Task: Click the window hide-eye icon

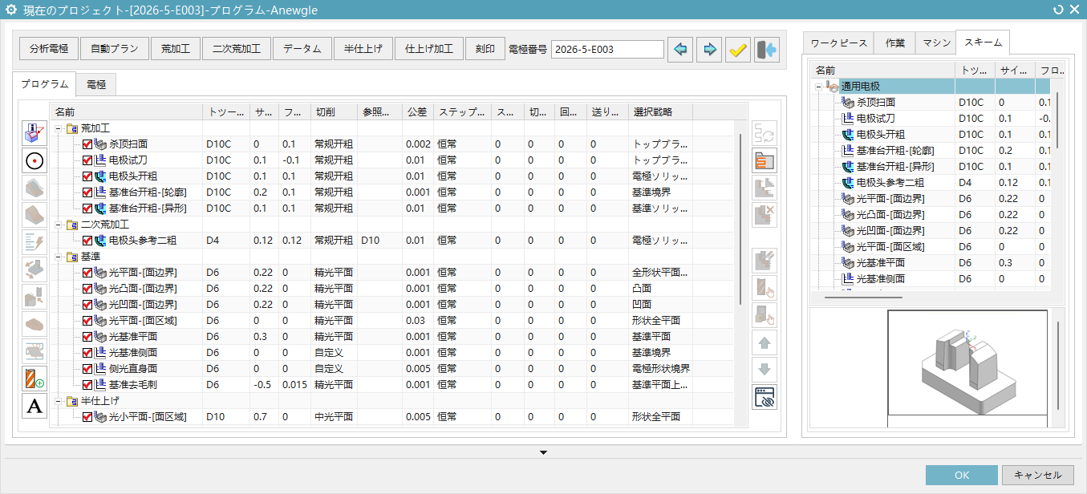Action: coord(765,397)
